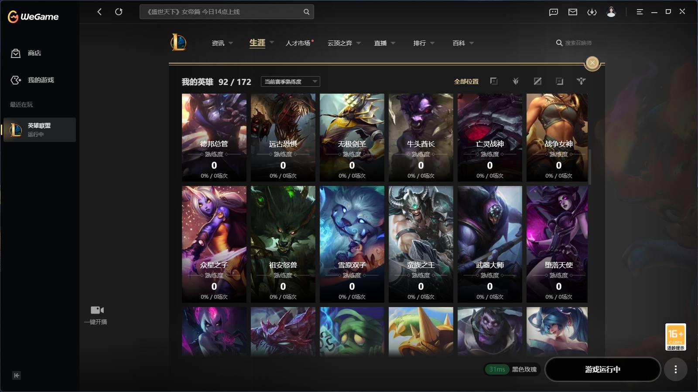Open the 堕落天使 hero card
698x392 pixels.
pyautogui.click(x=557, y=244)
